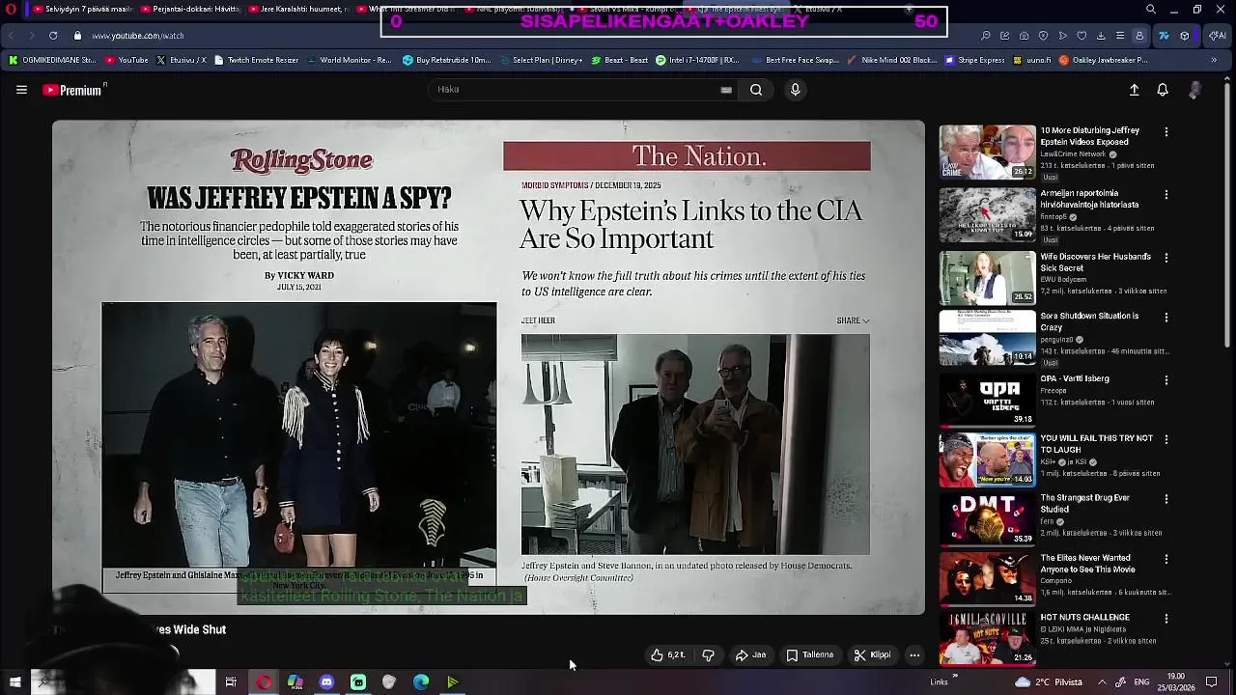The height and width of the screenshot is (695, 1236).
Task: Open options for 'Sora Shutdown Situation' video
Action: 1166,318
